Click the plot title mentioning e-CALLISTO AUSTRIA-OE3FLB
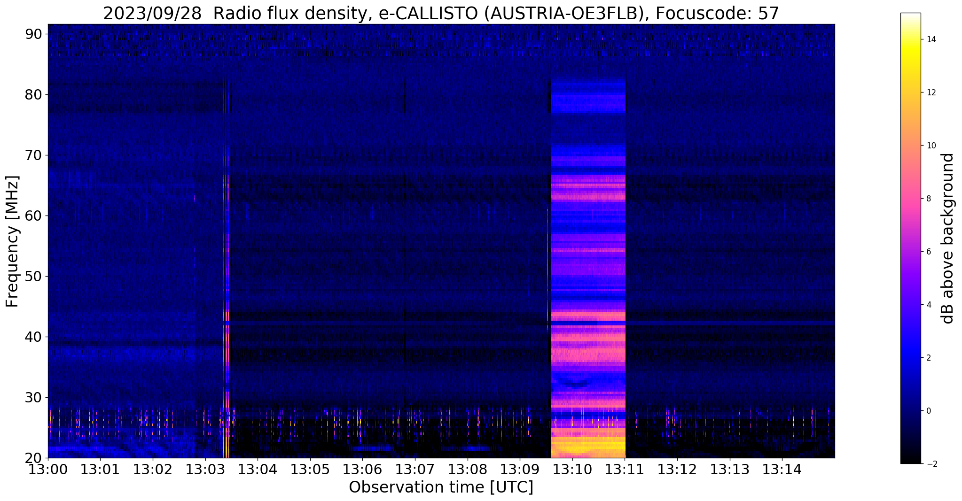962x501 pixels. pyautogui.click(x=441, y=14)
